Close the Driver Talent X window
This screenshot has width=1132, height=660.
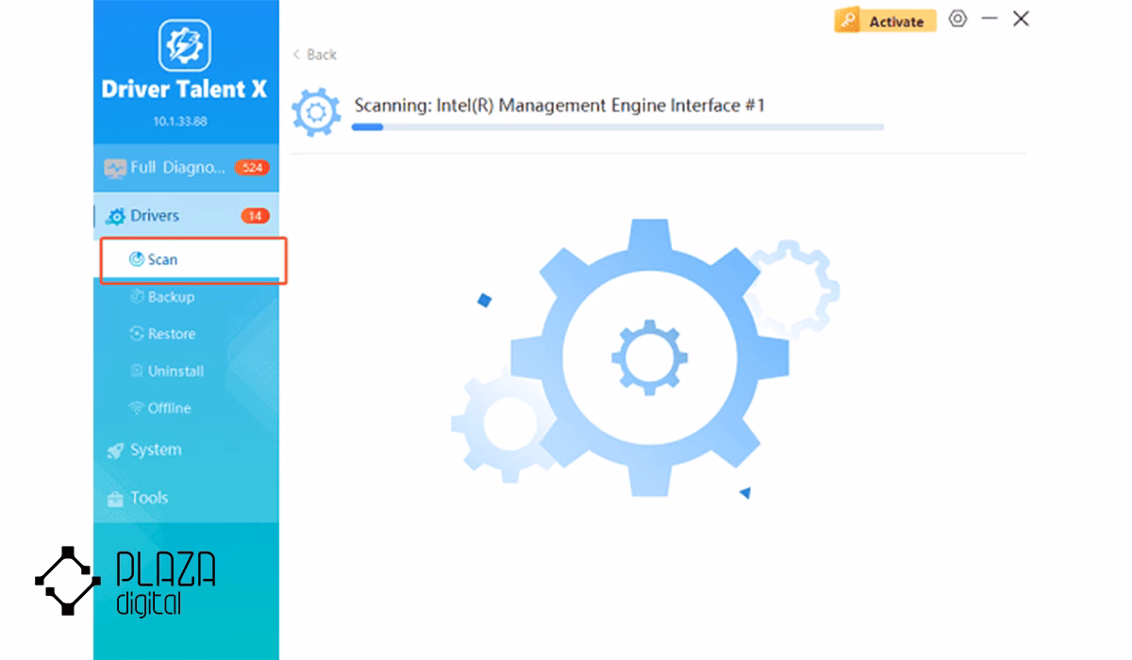1021,19
